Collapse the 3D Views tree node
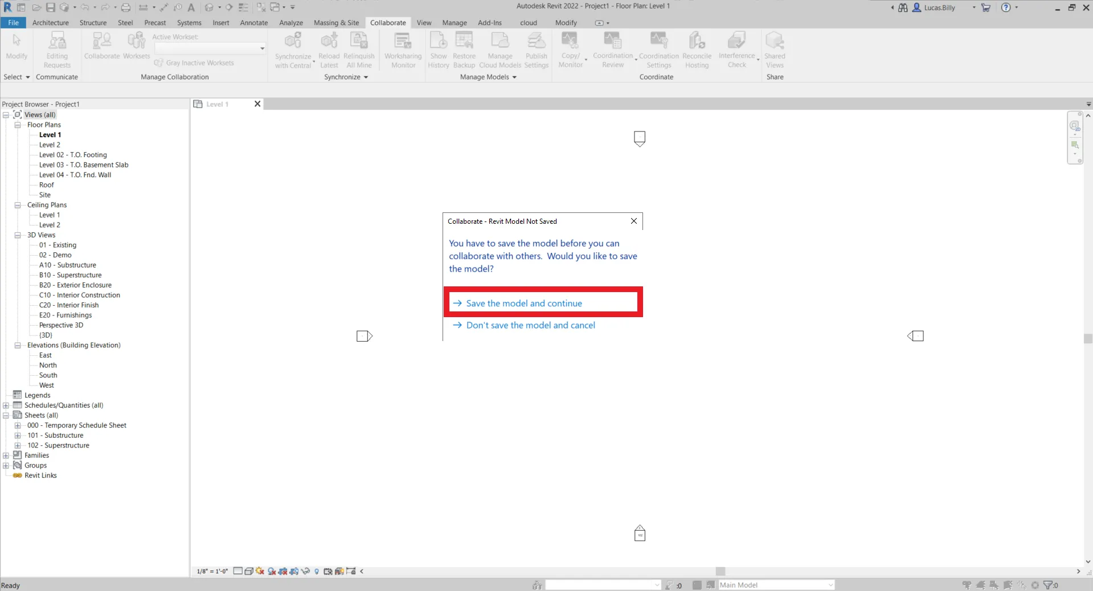 [18, 235]
